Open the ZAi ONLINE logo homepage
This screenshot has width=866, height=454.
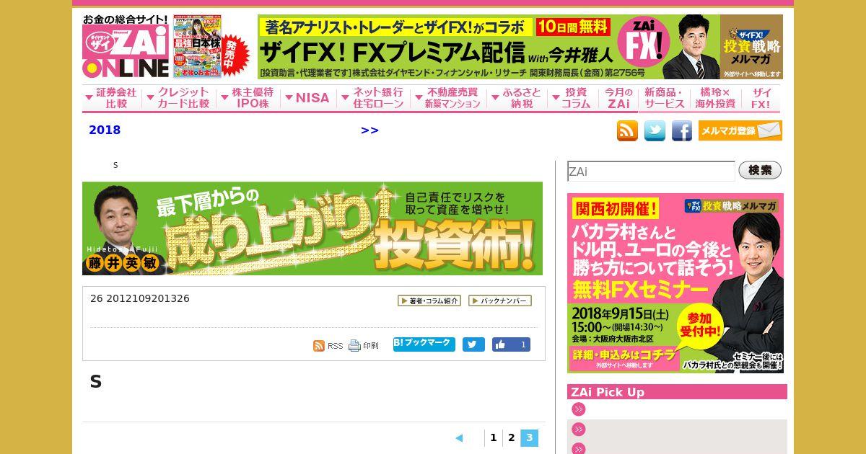tap(125, 47)
